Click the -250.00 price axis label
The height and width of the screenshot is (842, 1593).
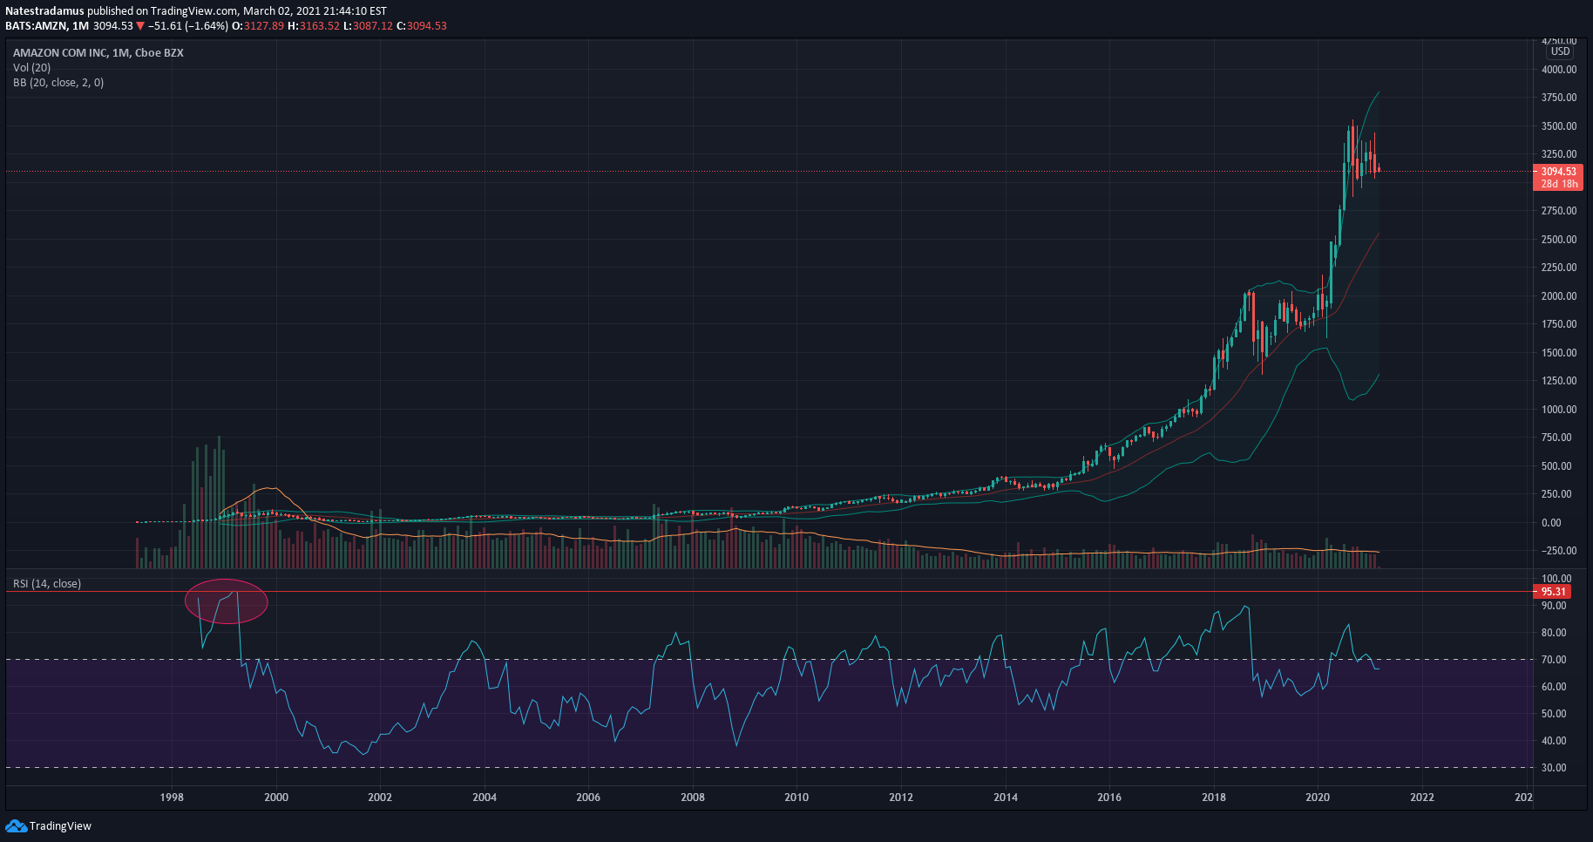(x=1559, y=551)
